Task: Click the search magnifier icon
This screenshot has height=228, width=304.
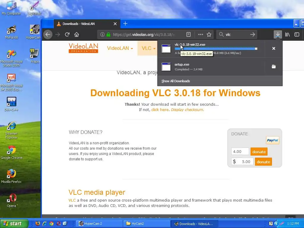Action: pos(221,34)
